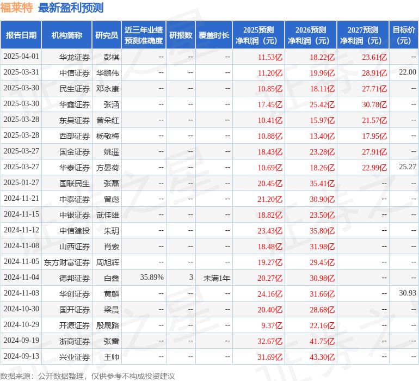The image size is (419, 381).
Task: Click the 报告日期 column header
Action: click(21, 35)
